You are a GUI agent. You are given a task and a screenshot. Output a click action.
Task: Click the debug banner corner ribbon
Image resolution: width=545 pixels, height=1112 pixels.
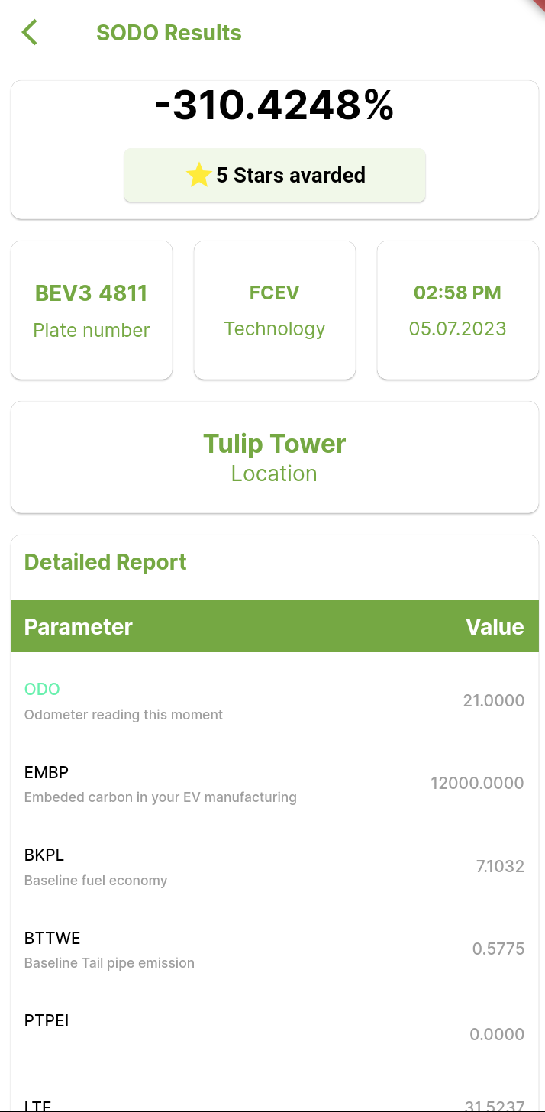537,5
